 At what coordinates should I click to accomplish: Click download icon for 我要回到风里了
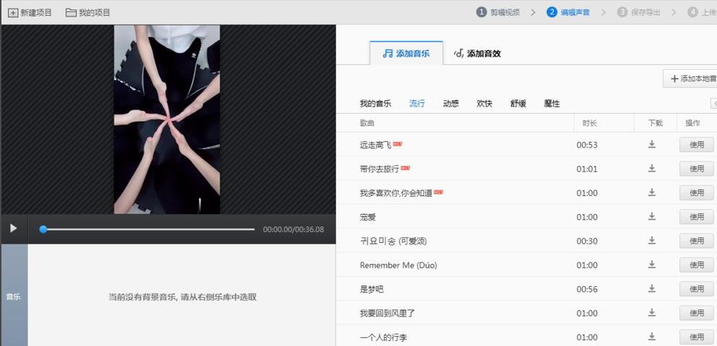(651, 313)
